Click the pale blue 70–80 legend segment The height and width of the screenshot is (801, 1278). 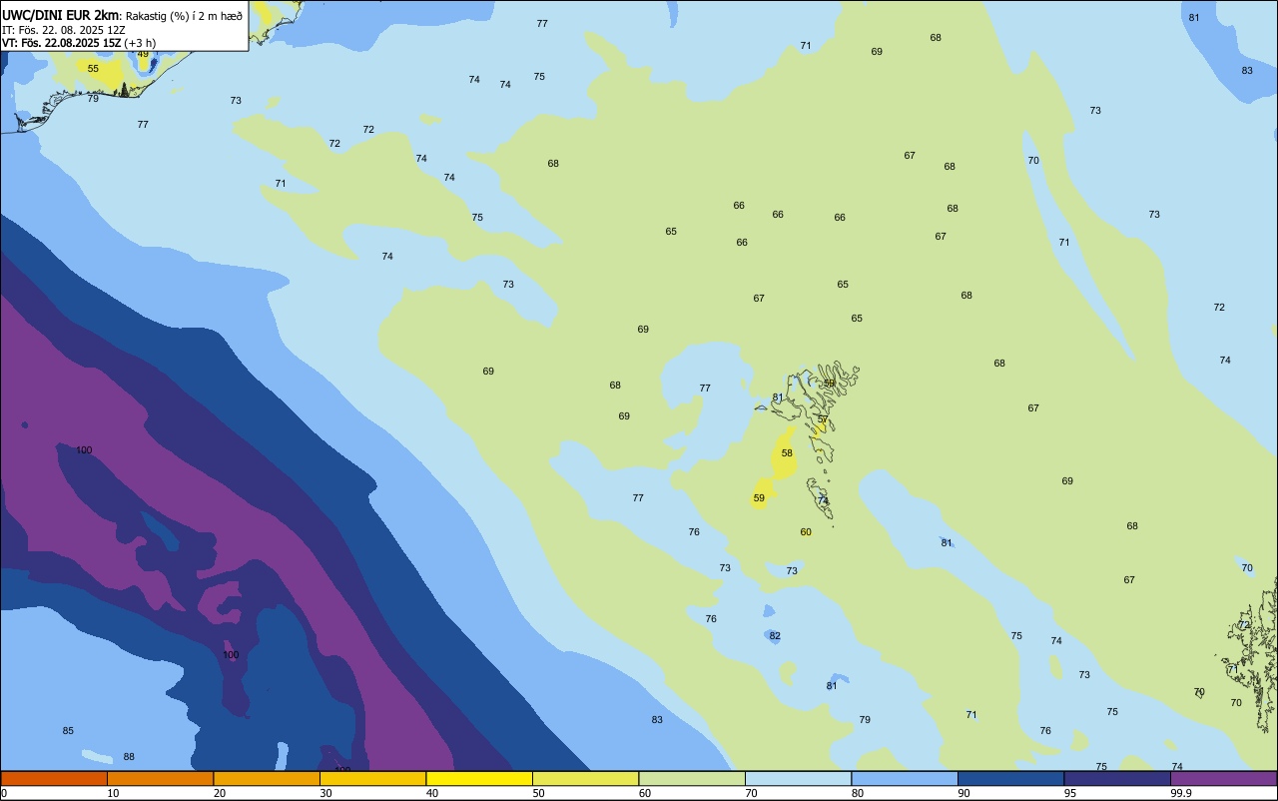click(798, 778)
